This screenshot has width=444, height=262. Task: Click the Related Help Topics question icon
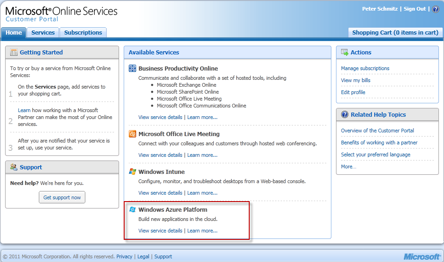[345, 114]
